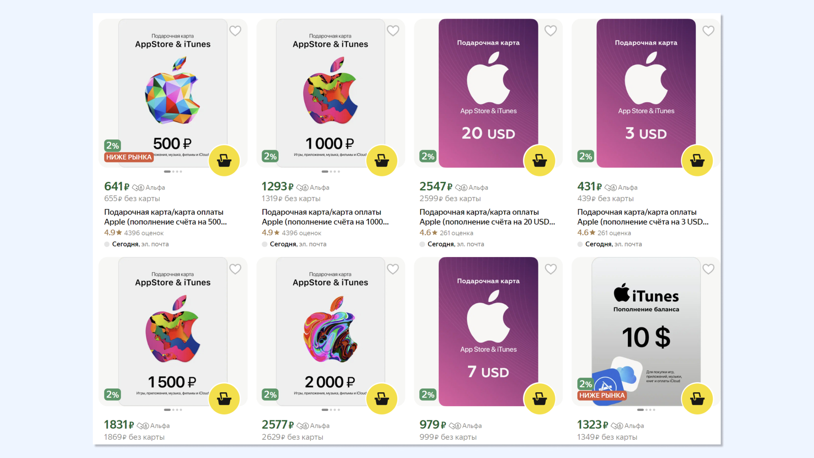Open product title for 1000 ₽ top-up
The height and width of the screenshot is (458, 814).
(325, 217)
